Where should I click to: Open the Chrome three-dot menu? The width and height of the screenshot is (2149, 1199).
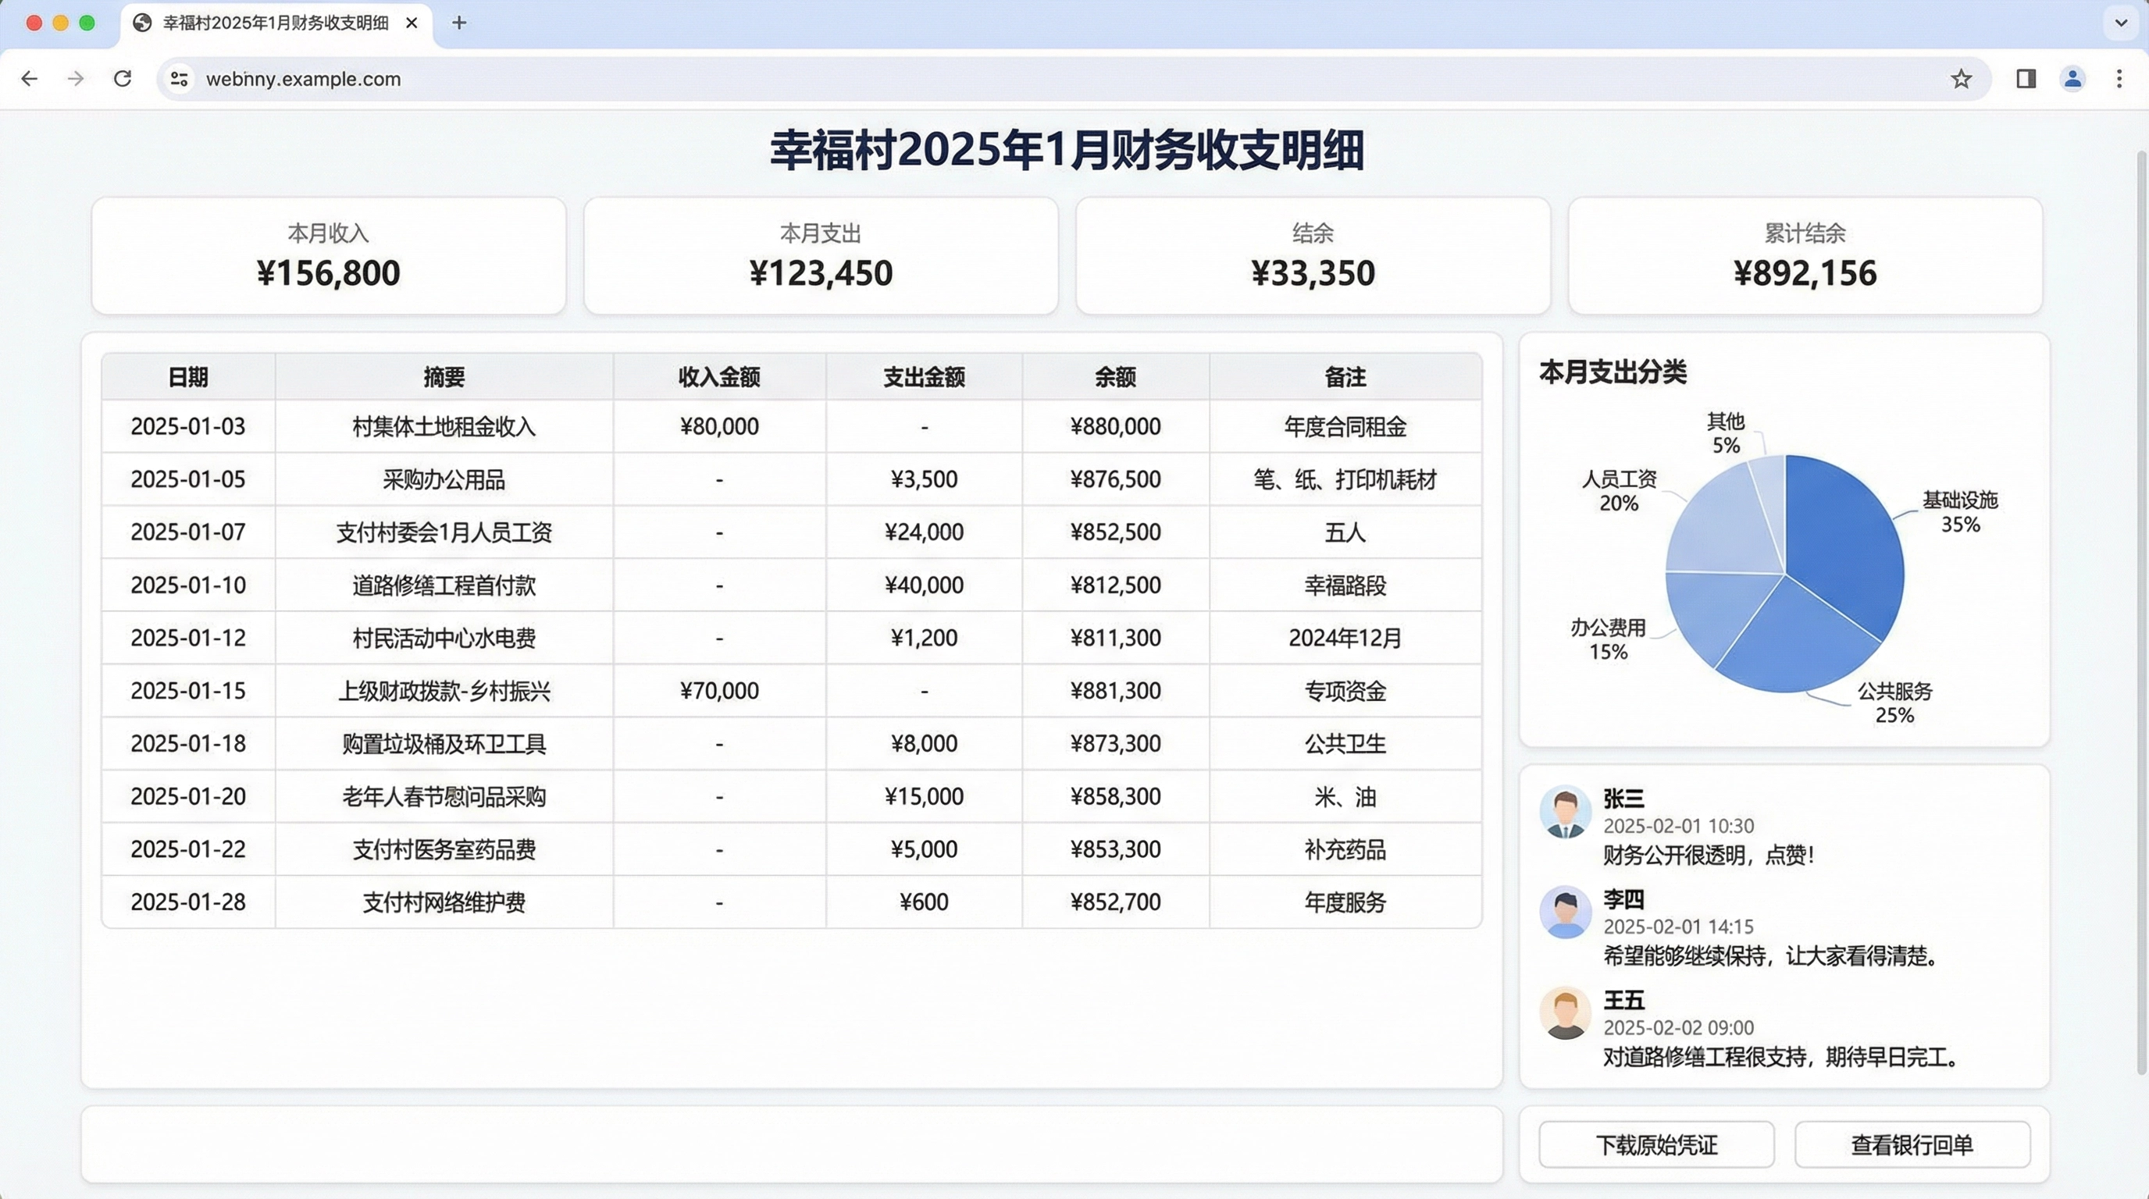(x=2119, y=78)
